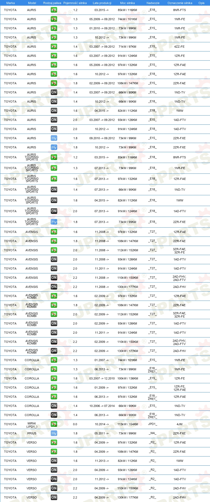
Task: Click petrol icon in AVENSIS 11.2008 112kW row
Action: 54,250
